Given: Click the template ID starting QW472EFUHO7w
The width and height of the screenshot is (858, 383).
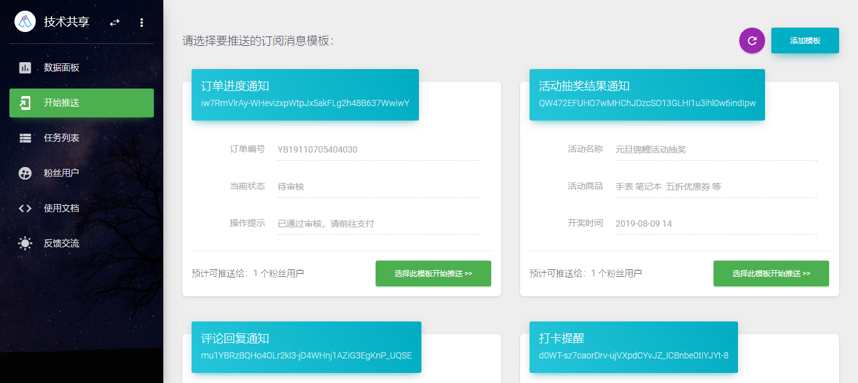Looking at the screenshot, I should pos(648,103).
